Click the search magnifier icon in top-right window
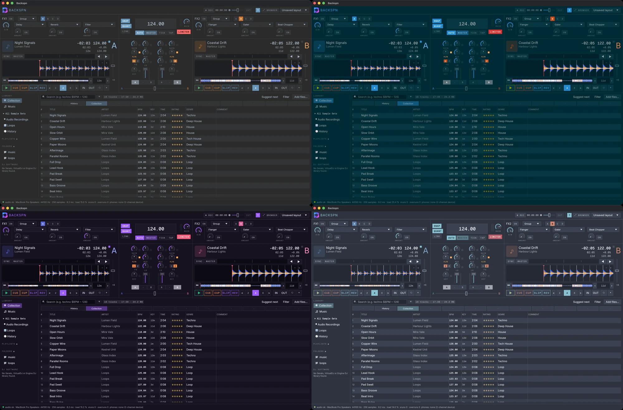 pos(355,97)
